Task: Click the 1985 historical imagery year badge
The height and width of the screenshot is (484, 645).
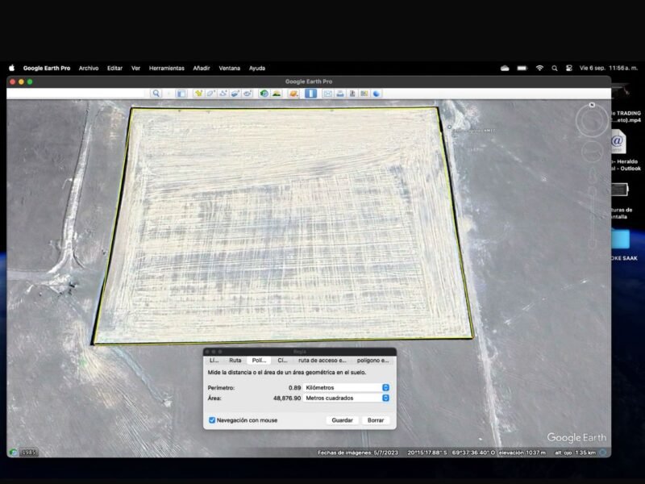Action: tap(29, 452)
